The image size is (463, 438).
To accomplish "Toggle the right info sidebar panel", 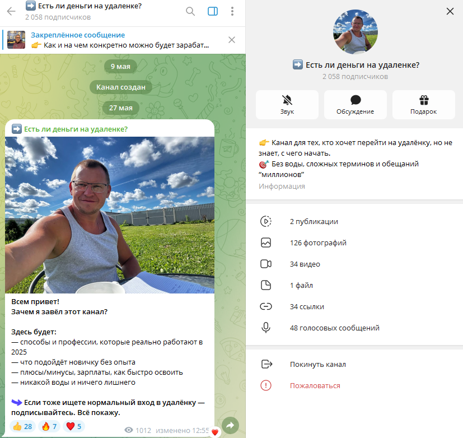I will click(213, 11).
